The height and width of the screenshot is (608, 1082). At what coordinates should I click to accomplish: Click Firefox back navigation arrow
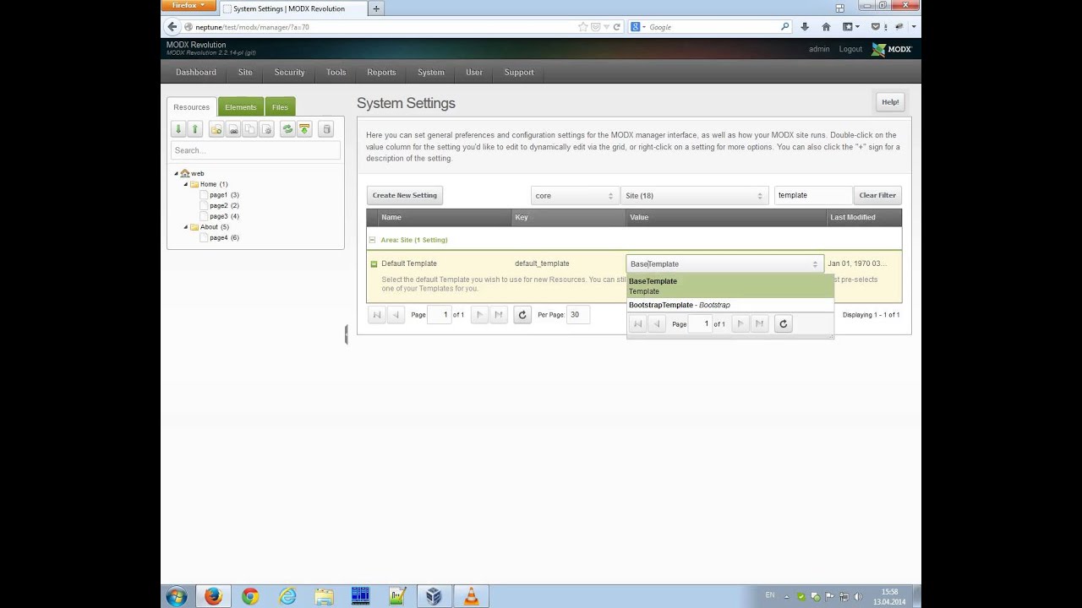coord(172,26)
